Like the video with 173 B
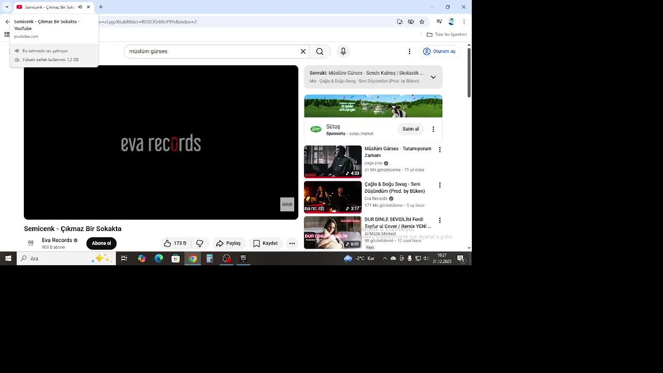 point(175,243)
